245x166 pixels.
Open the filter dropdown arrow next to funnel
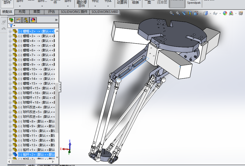pyautogui.click(x=14, y=26)
